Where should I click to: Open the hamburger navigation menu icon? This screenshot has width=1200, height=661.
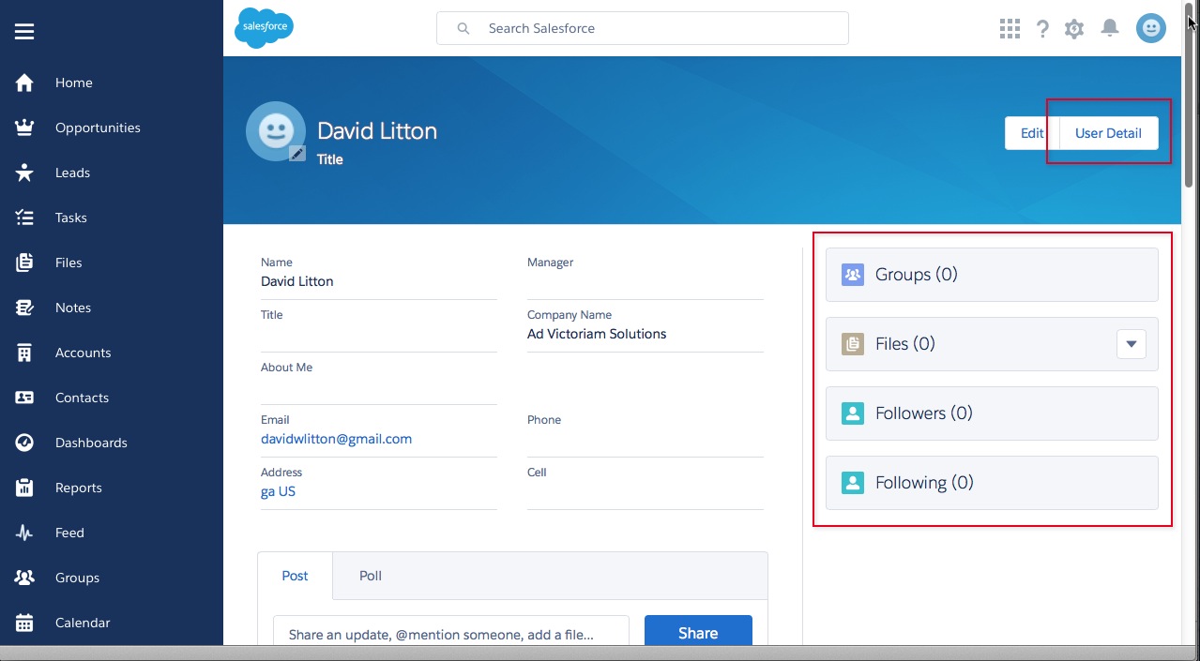point(24,32)
